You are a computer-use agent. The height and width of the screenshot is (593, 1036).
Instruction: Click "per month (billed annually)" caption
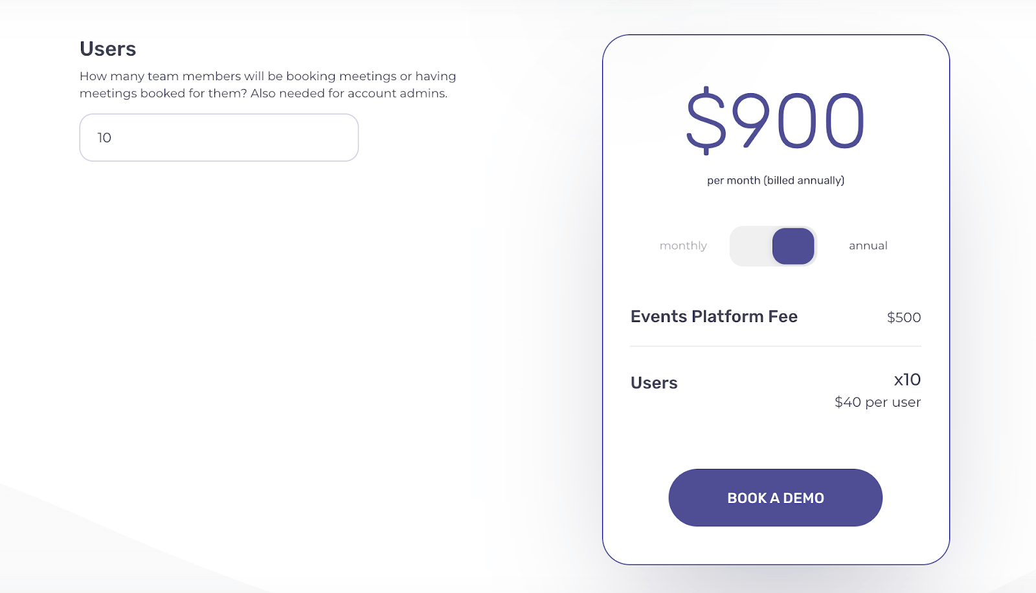point(776,180)
